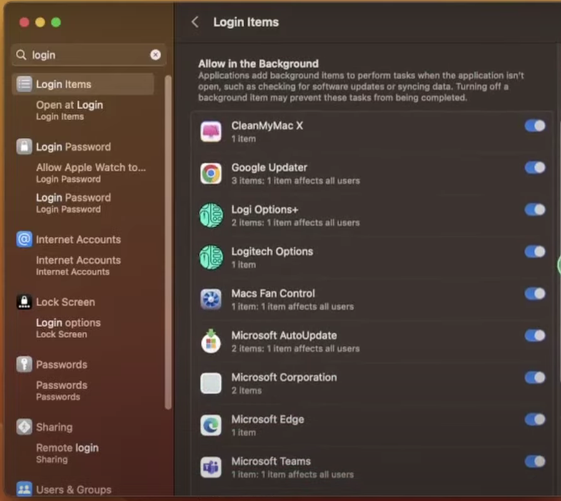Open Internet Accounts sub-result
The image size is (561, 501).
pyautogui.click(x=79, y=265)
